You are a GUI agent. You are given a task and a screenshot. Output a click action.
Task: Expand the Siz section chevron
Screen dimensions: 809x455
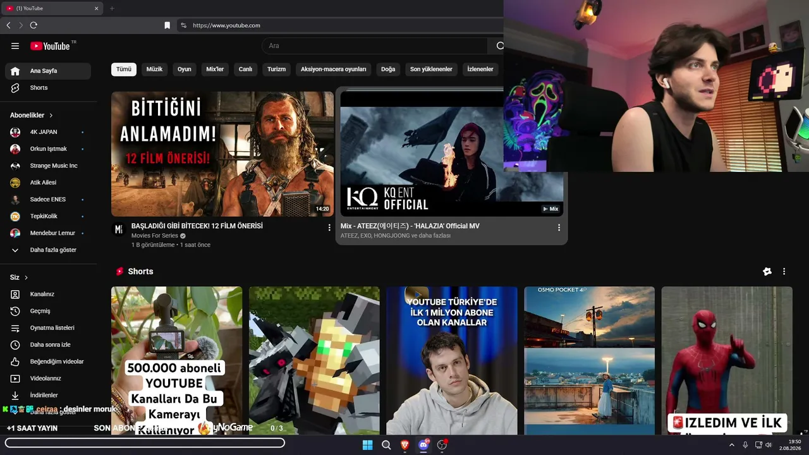pyautogui.click(x=26, y=277)
